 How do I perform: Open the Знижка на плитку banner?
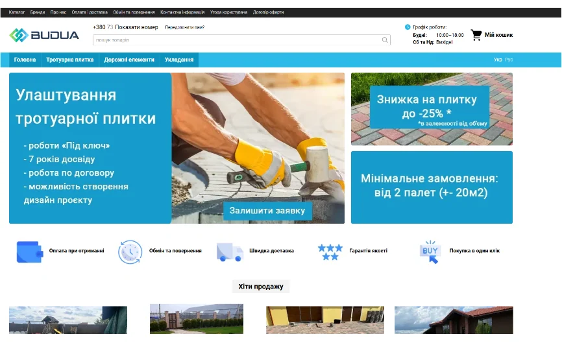pos(432,109)
